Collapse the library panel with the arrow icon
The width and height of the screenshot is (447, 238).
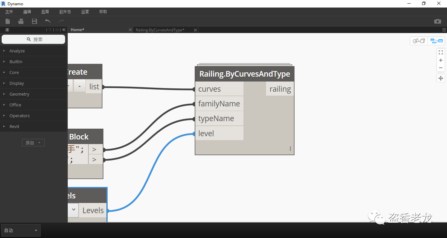(x=63, y=30)
